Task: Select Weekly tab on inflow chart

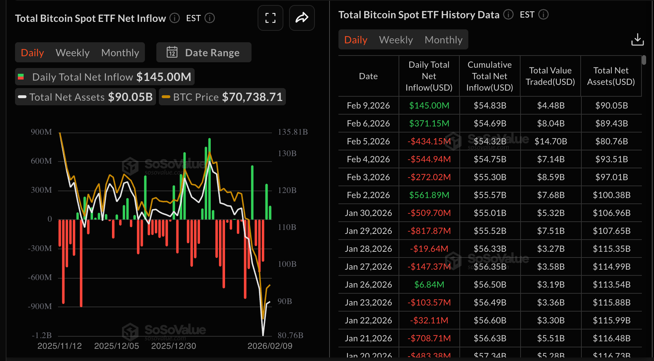Action: pyautogui.click(x=73, y=52)
